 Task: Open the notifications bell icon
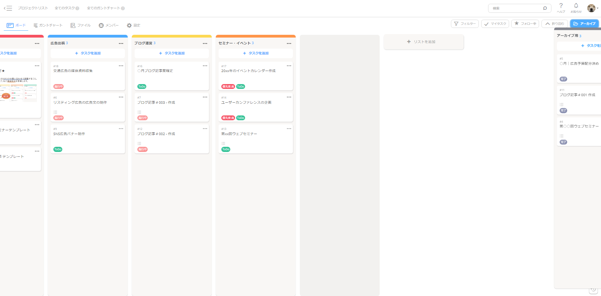576,6
